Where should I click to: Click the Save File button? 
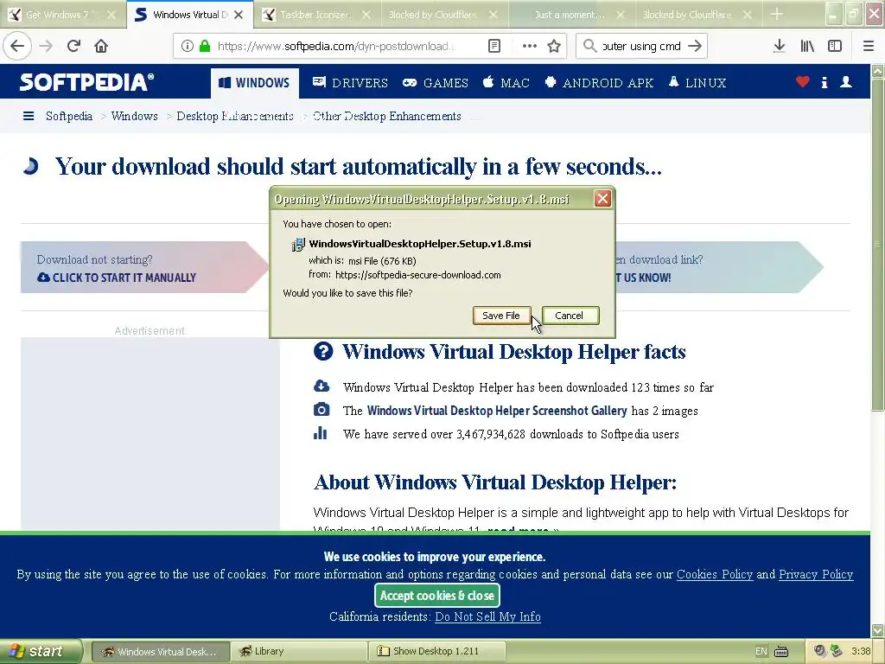[501, 316]
